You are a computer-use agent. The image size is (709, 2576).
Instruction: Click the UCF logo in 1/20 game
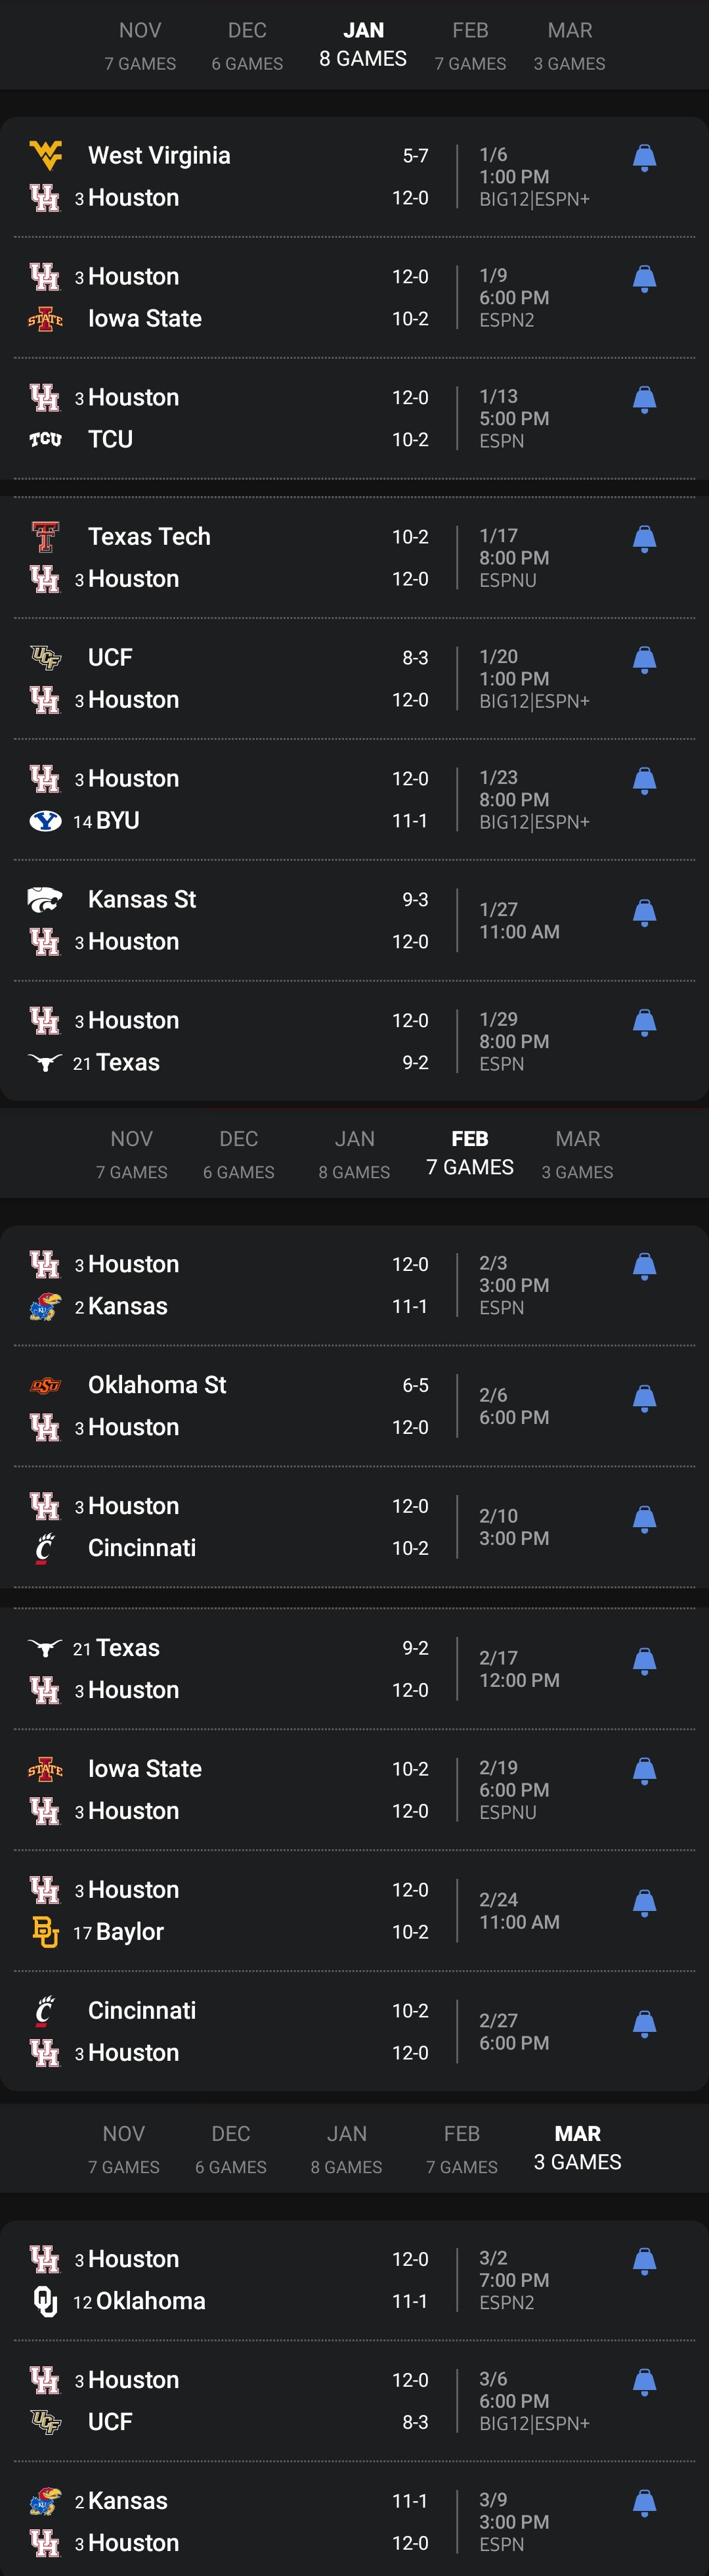[x=45, y=657]
